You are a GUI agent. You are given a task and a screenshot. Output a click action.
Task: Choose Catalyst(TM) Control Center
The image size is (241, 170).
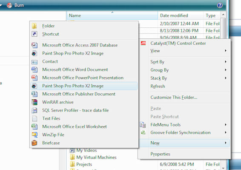coord(184,43)
